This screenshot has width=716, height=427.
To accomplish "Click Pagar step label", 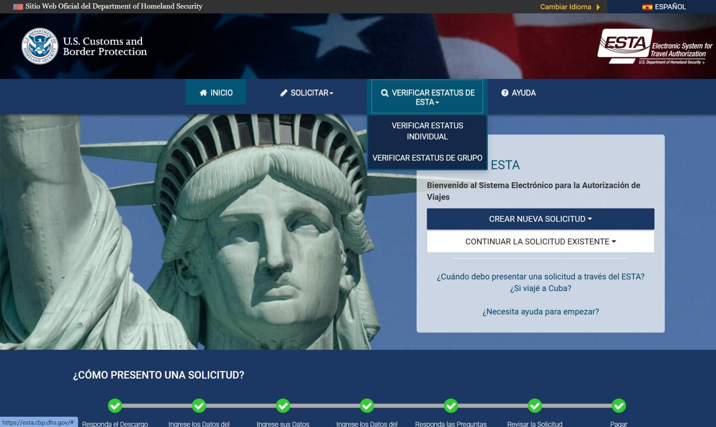I will 619,424.
